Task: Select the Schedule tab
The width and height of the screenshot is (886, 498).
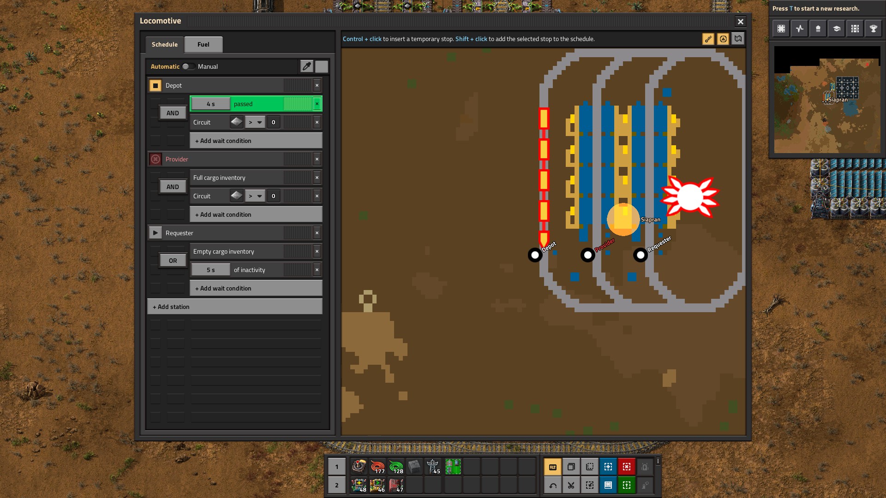Action: (x=165, y=44)
